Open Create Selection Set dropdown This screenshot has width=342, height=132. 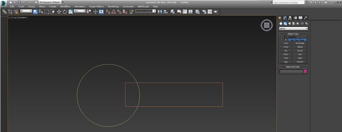145,11
